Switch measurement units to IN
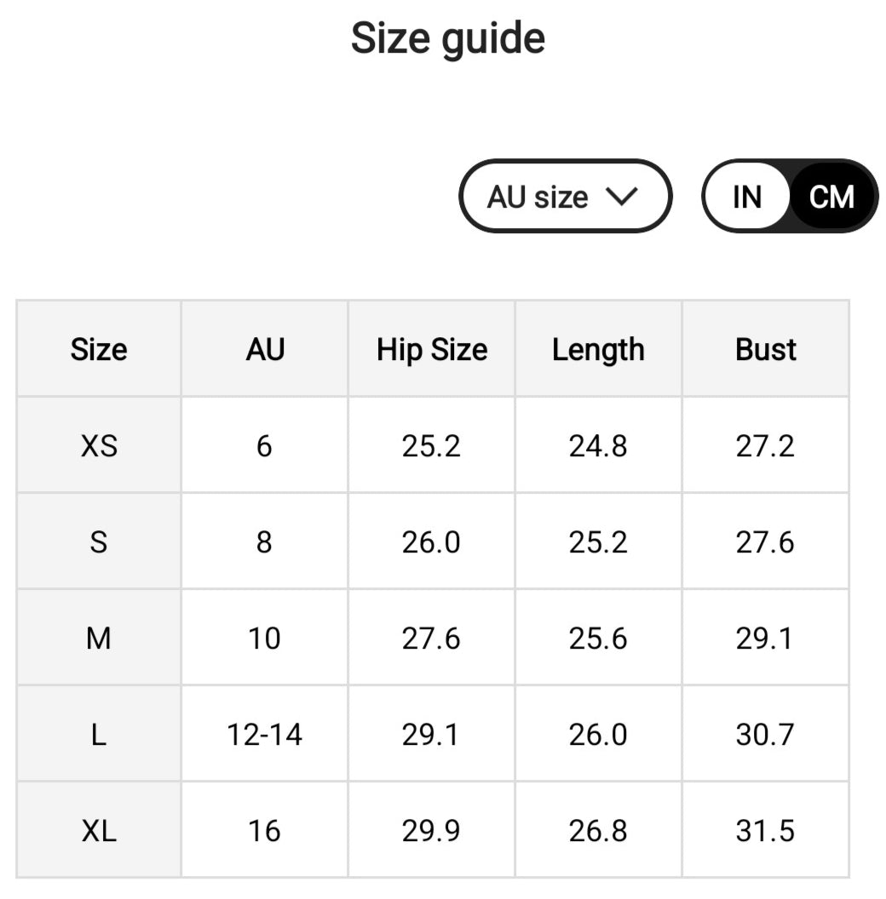Image resolution: width=886 pixels, height=899 pixels. [x=746, y=197]
